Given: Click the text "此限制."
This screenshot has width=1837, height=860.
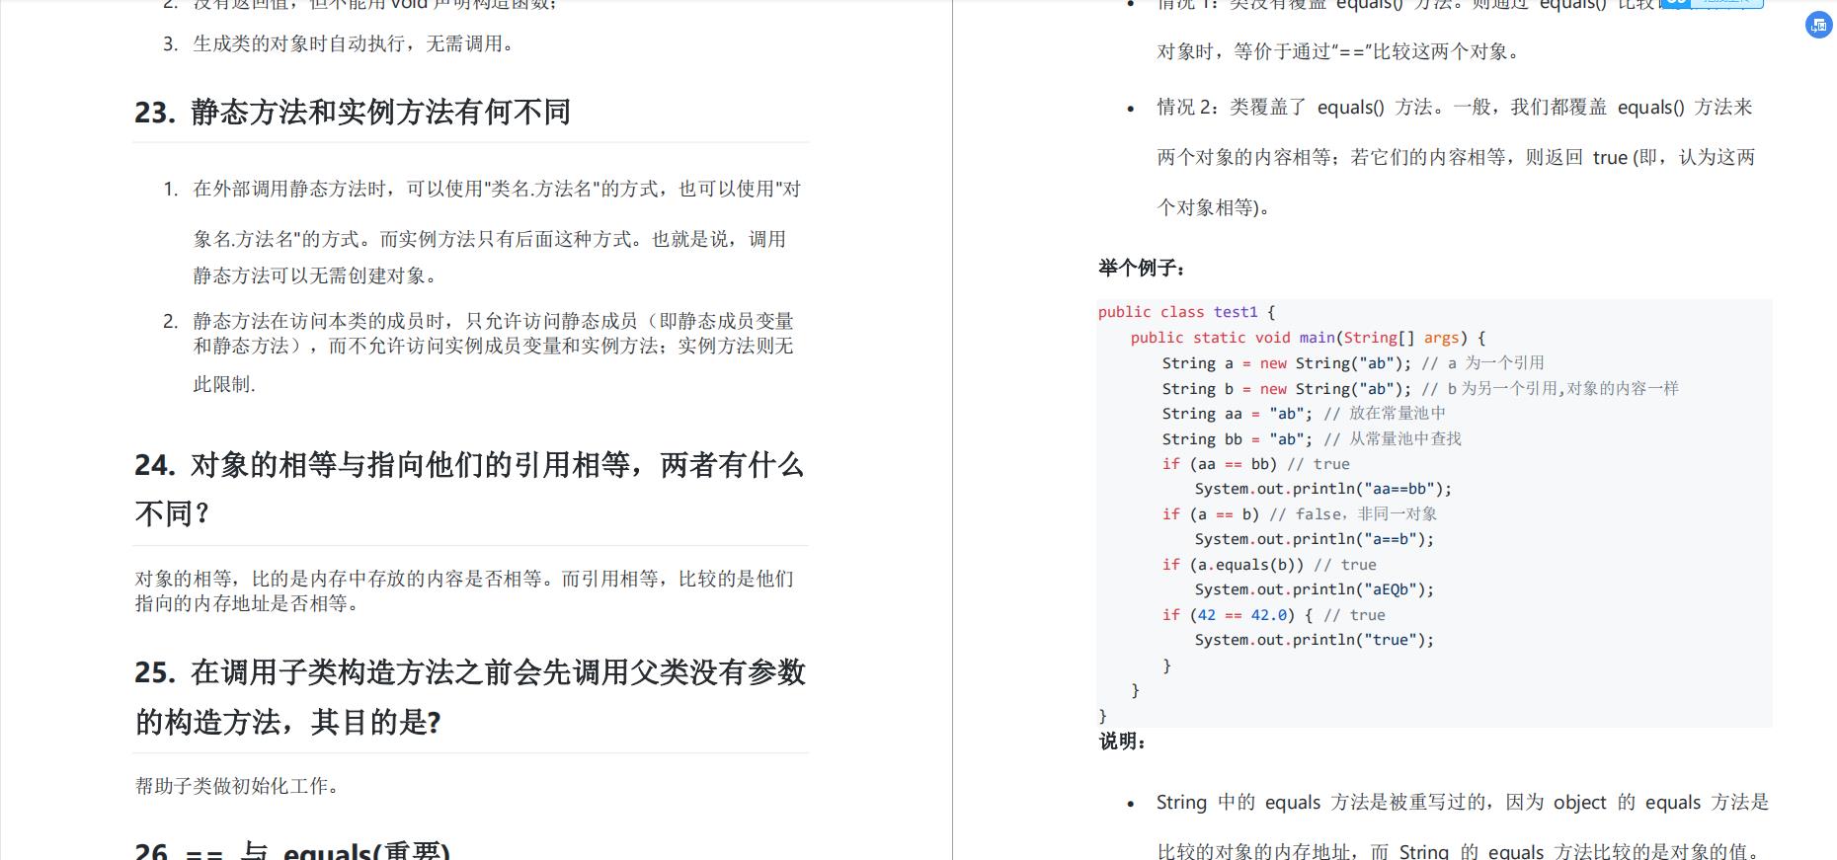Looking at the screenshot, I should click(x=224, y=384).
